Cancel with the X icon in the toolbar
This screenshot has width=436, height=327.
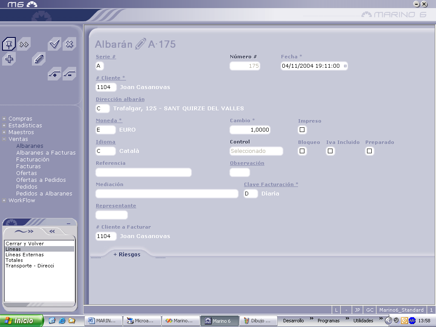[69, 44]
